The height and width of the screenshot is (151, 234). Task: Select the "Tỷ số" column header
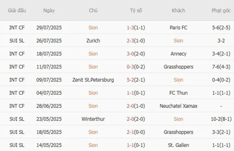pos(136,10)
